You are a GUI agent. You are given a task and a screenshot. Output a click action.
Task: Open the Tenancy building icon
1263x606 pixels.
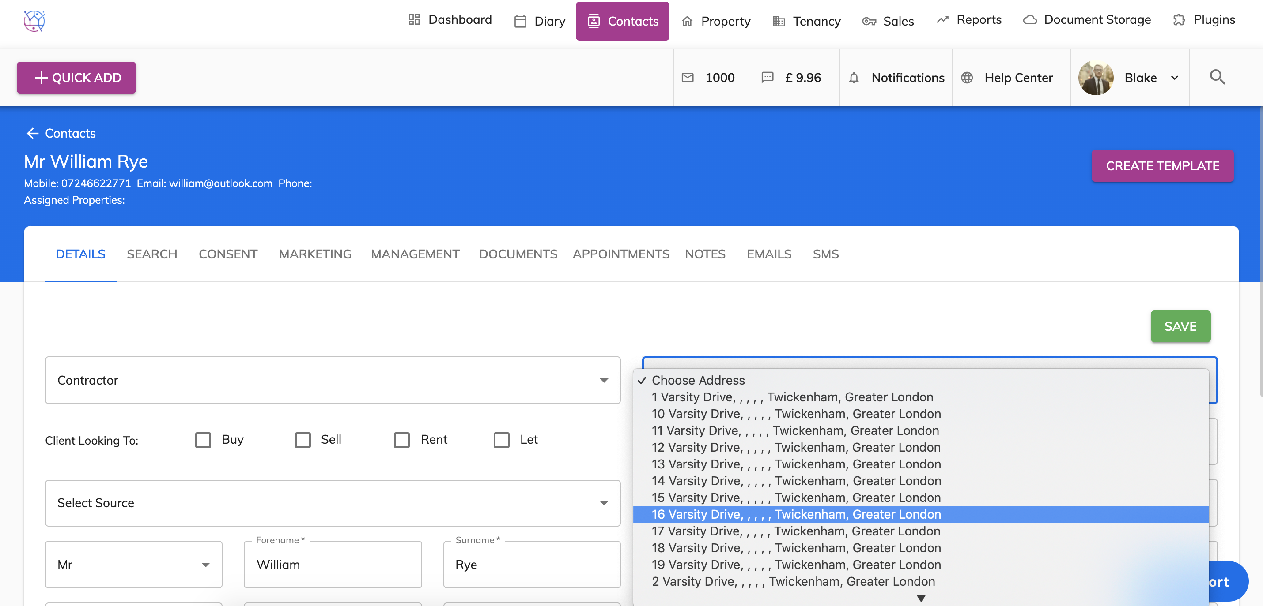pyautogui.click(x=778, y=21)
